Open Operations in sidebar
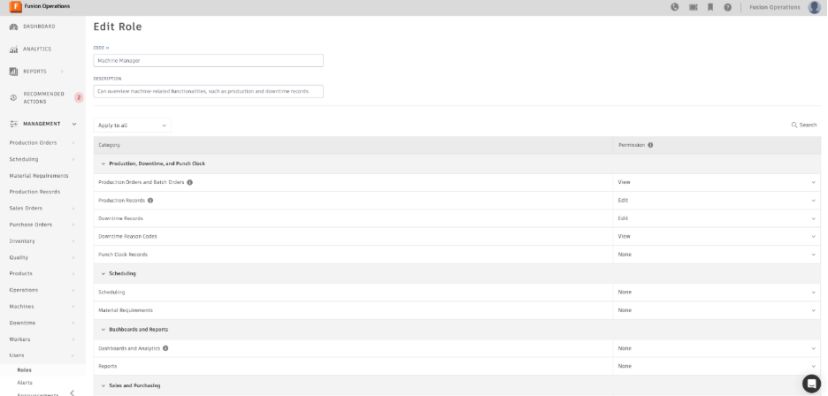The image size is (828, 396). coord(24,291)
